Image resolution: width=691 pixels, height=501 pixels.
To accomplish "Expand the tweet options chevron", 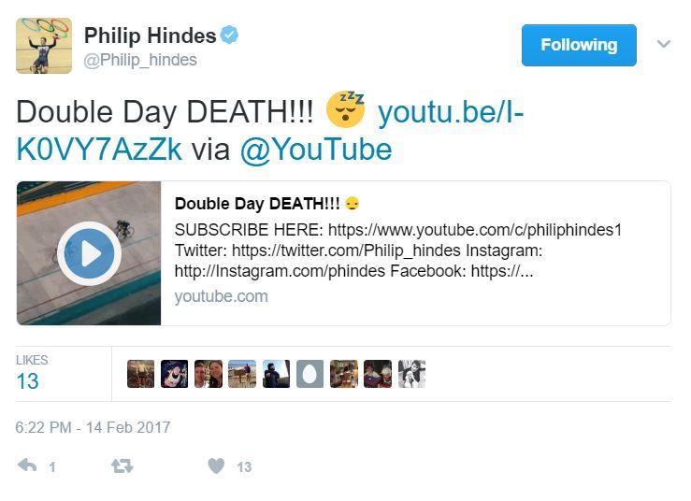I will click(664, 44).
